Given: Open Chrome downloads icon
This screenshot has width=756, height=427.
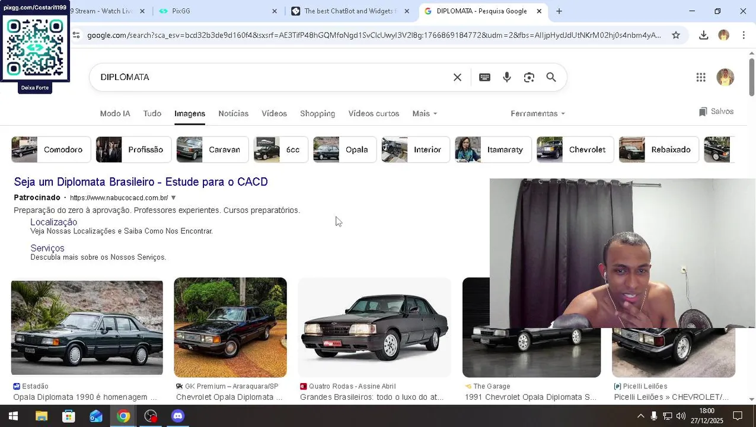Looking at the screenshot, I should (703, 35).
